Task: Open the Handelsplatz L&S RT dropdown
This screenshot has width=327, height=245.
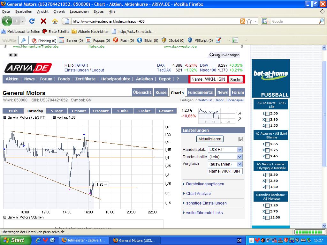Action: (225, 149)
